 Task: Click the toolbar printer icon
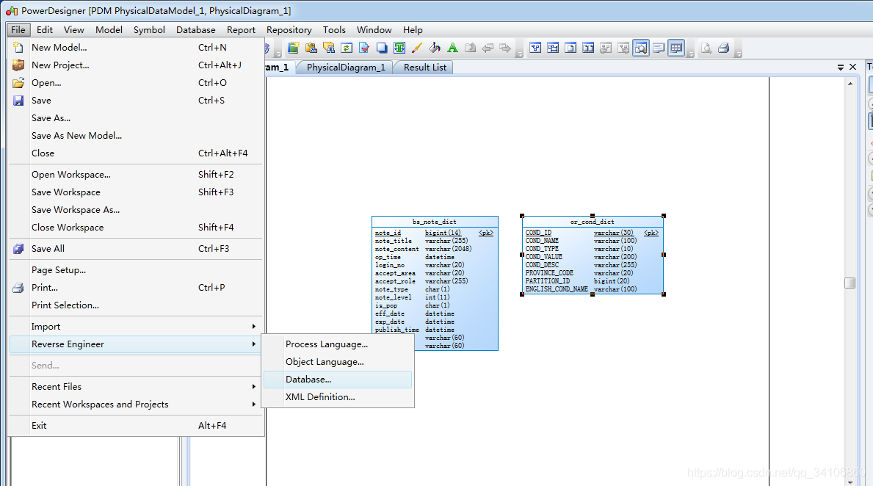tap(724, 48)
